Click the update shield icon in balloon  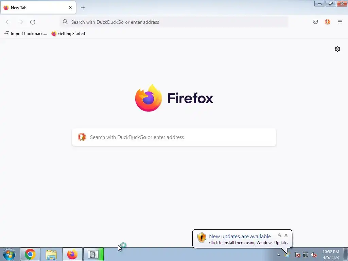(x=202, y=238)
